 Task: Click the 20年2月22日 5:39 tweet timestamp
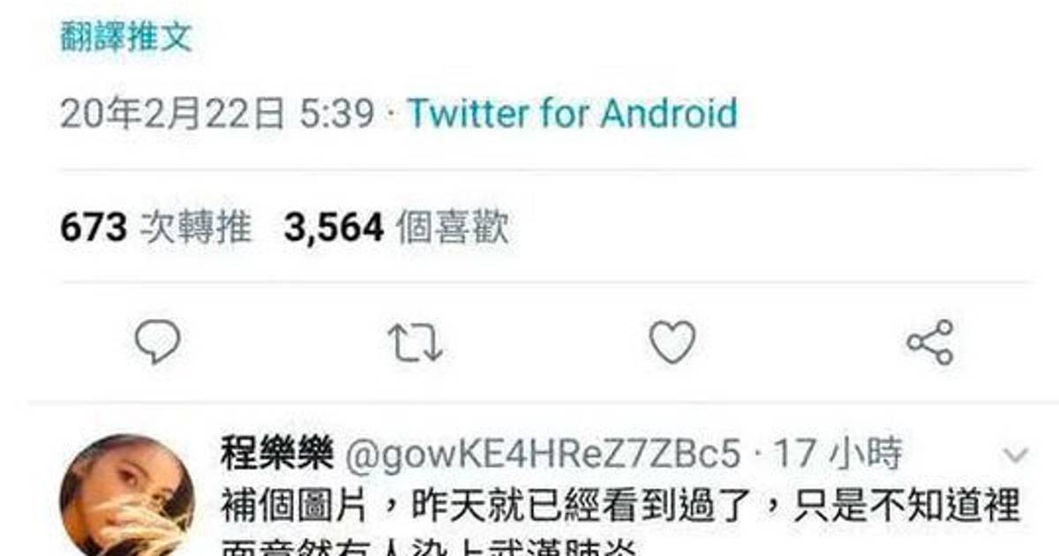pyautogui.click(x=218, y=114)
